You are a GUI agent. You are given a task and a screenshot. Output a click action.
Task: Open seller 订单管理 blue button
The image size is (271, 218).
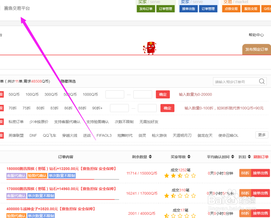[x=208, y=9]
